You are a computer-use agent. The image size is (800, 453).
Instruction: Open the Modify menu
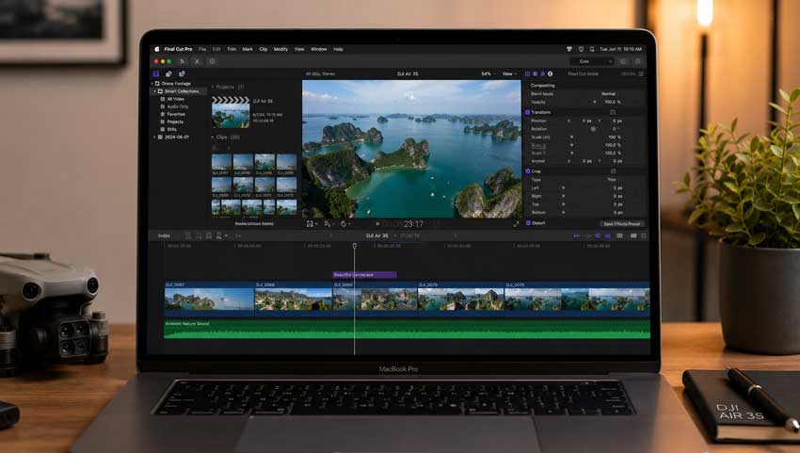280,49
